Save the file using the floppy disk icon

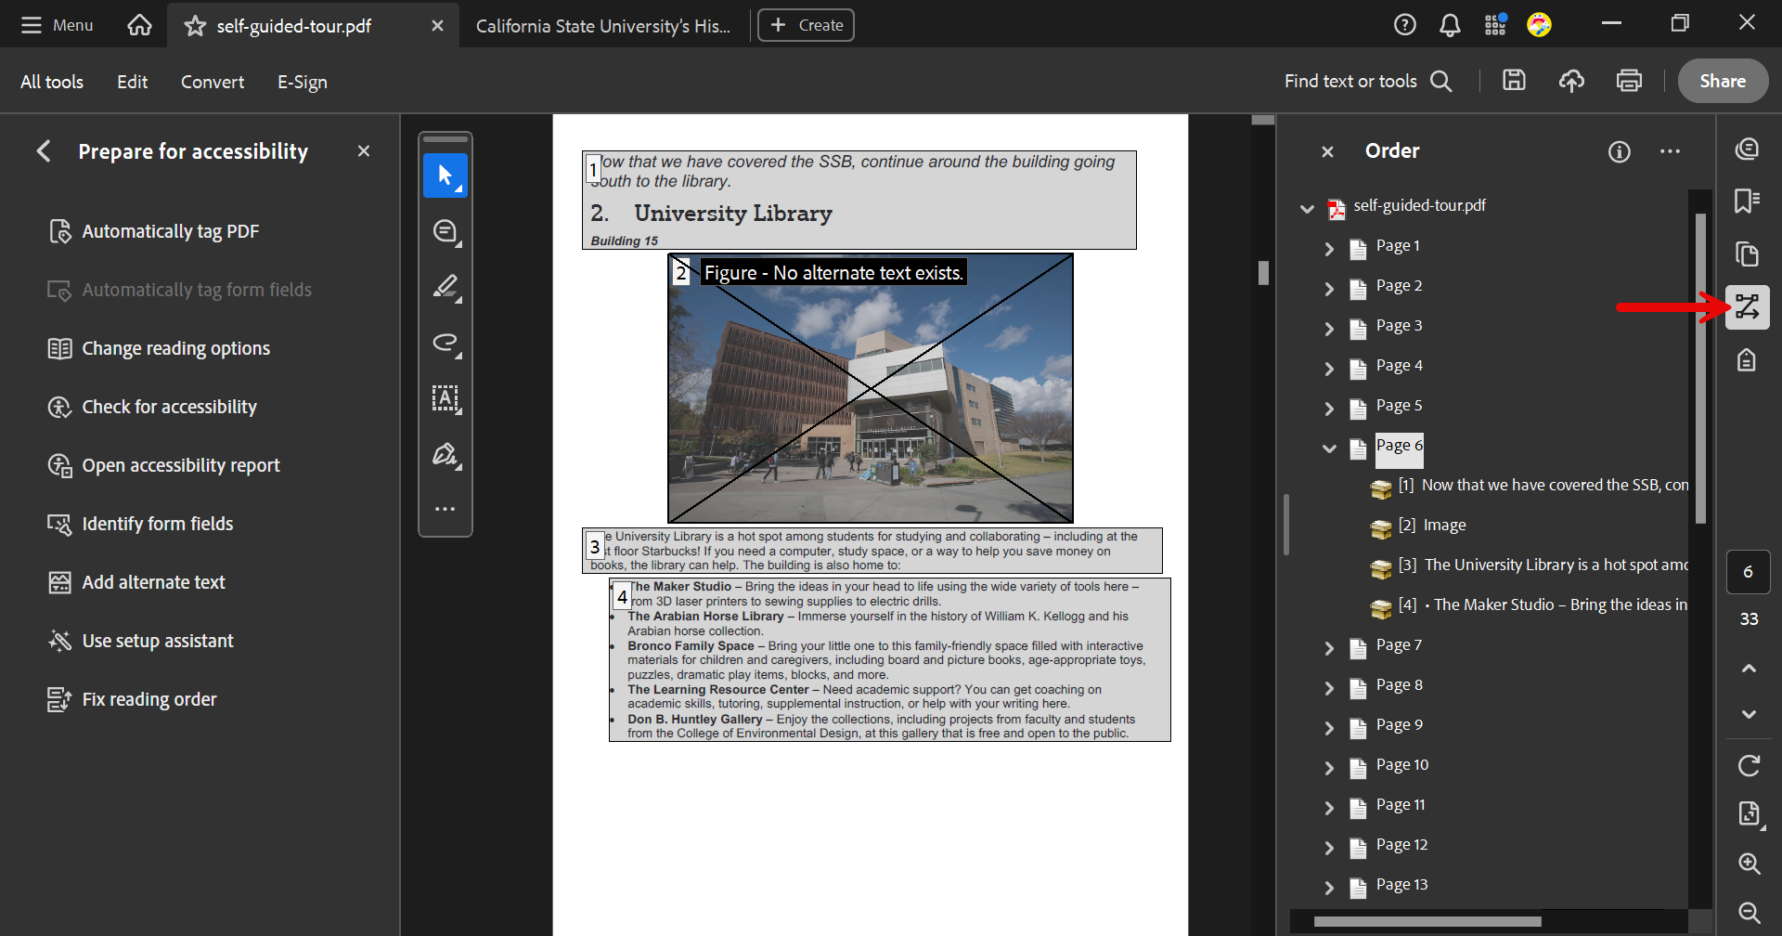click(x=1514, y=81)
